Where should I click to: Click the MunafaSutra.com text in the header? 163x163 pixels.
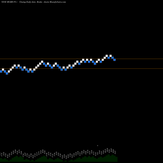pyautogui.click(x=58, y=2)
